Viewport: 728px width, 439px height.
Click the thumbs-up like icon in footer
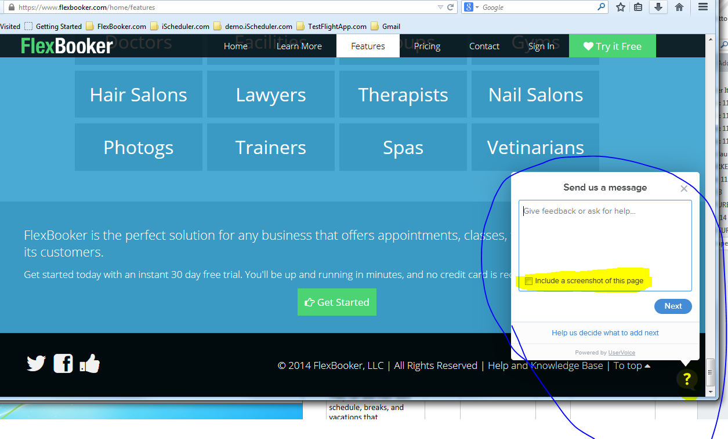[90, 363]
